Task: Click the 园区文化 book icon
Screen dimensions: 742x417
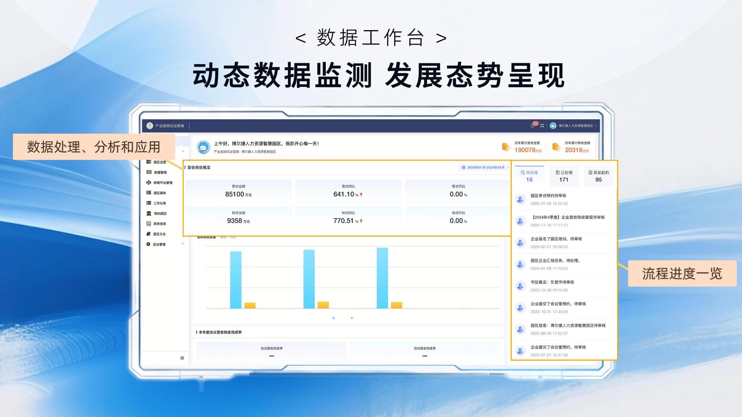Action: pyautogui.click(x=149, y=234)
